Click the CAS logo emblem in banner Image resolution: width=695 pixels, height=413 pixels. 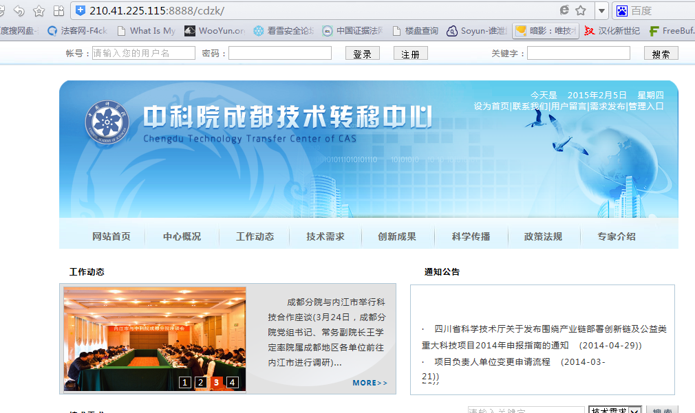click(107, 122)
